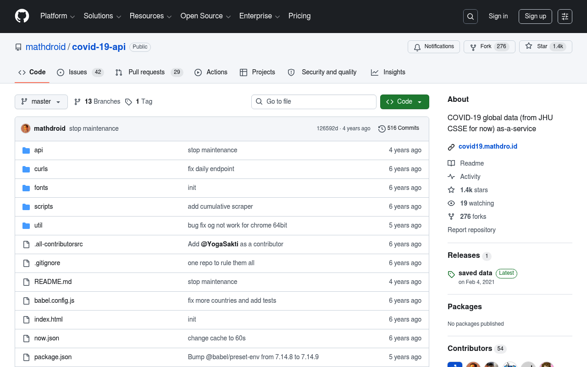Click file icon for babel.config.js
Screen dimensions: 587x367
(x=26, y=301)
